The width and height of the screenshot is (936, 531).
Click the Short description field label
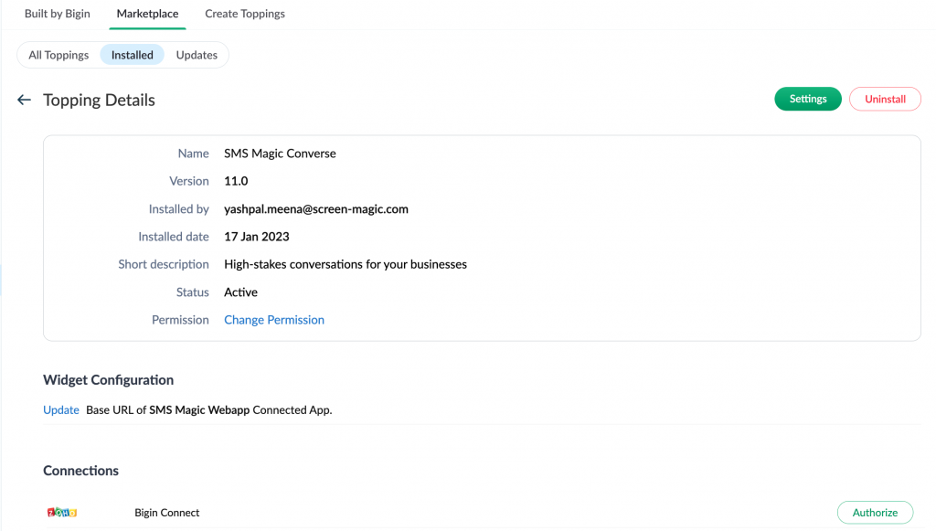click(164, 264)
